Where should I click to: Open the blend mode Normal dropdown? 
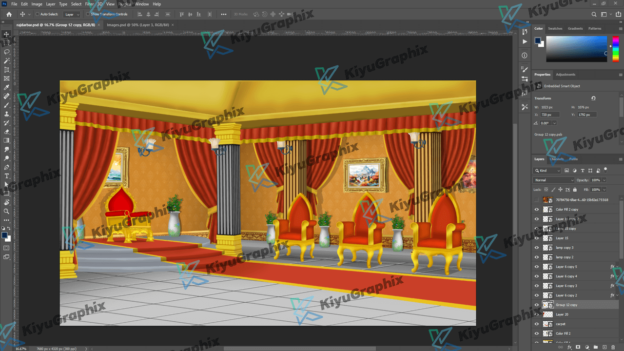tap(554, 180)
